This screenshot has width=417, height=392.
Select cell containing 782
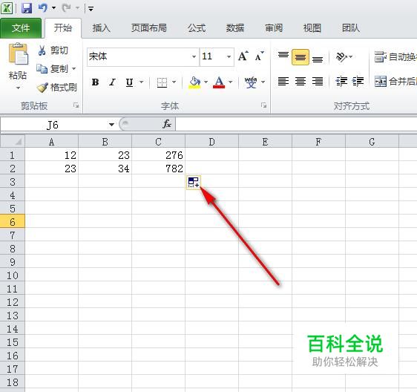159,169
